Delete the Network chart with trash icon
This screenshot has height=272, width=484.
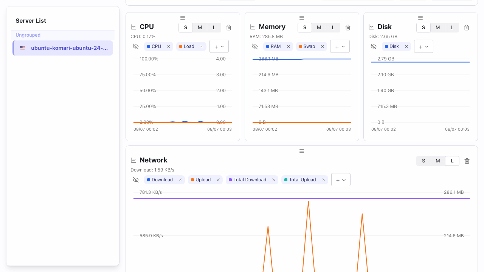coord(467,161)
